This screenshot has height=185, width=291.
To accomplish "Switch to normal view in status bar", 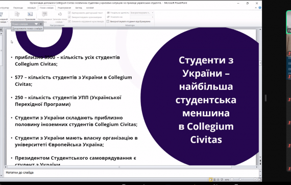I will [211, 179].
